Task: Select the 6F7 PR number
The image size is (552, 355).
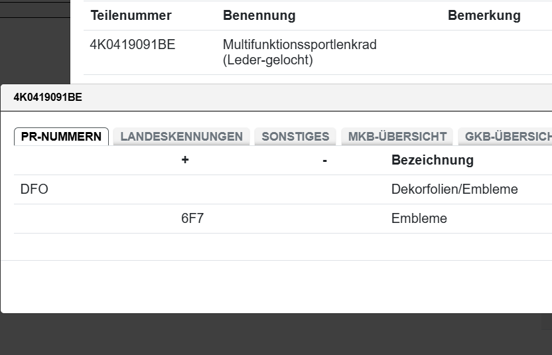Action: tap(192, 218)
